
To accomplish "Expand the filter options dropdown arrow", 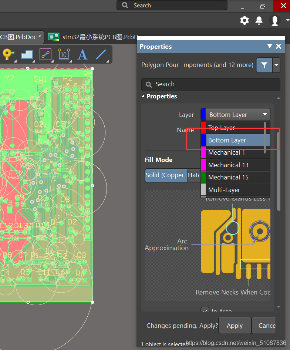I will click(276, 65).
